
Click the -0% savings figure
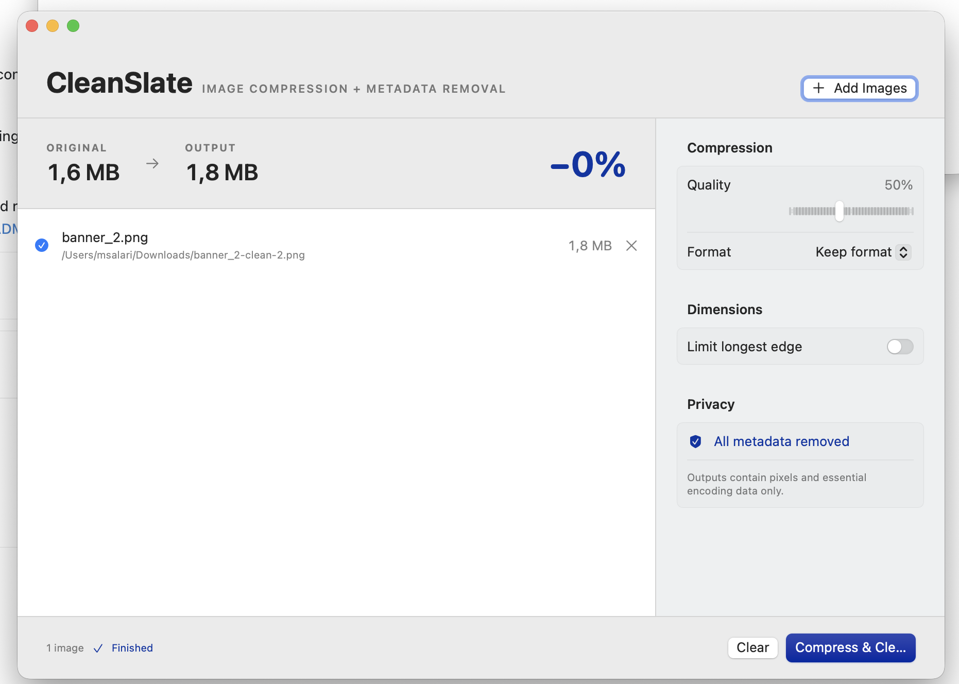tap(588, 165)
